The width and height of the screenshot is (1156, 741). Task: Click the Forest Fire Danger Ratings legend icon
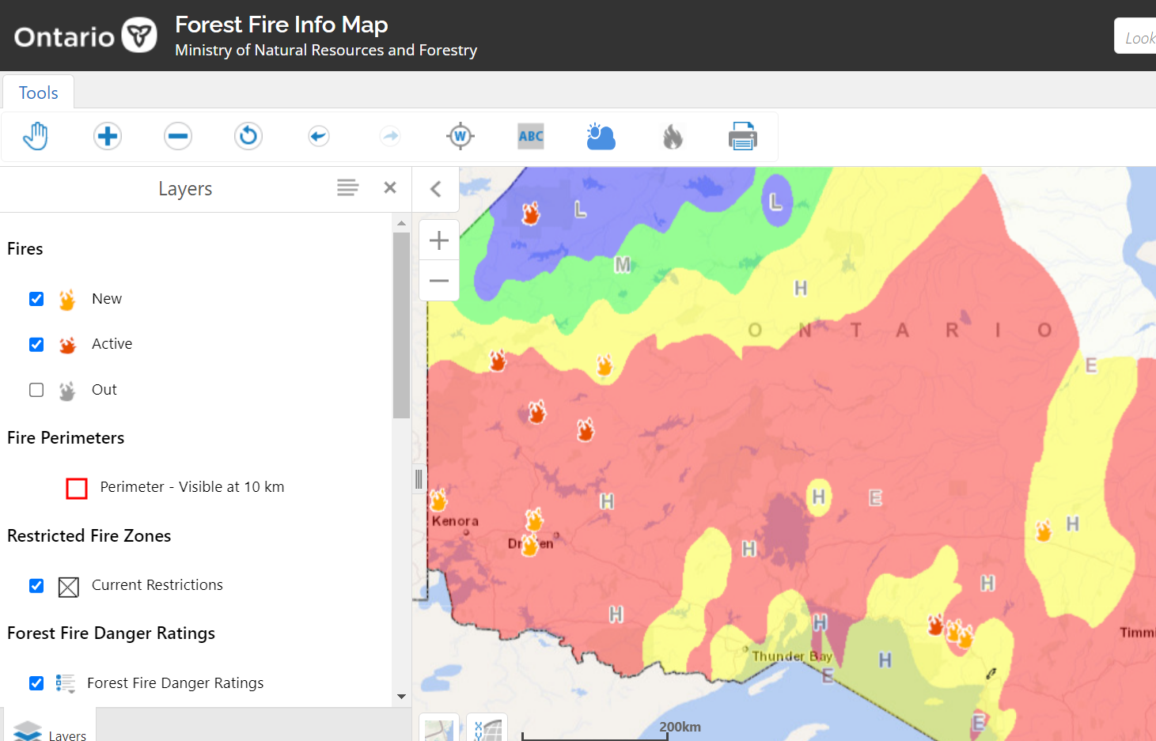[x=66, y=683]
